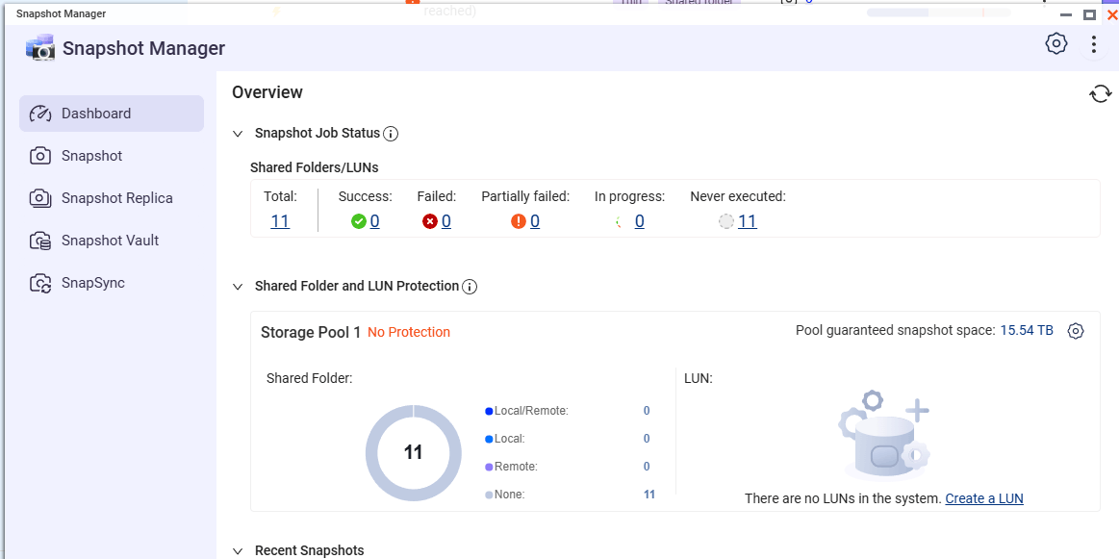The width and height of the screenshot is (1119, 559).
Task: Click the Local/Remote legend dot
Action: point(489,411)
